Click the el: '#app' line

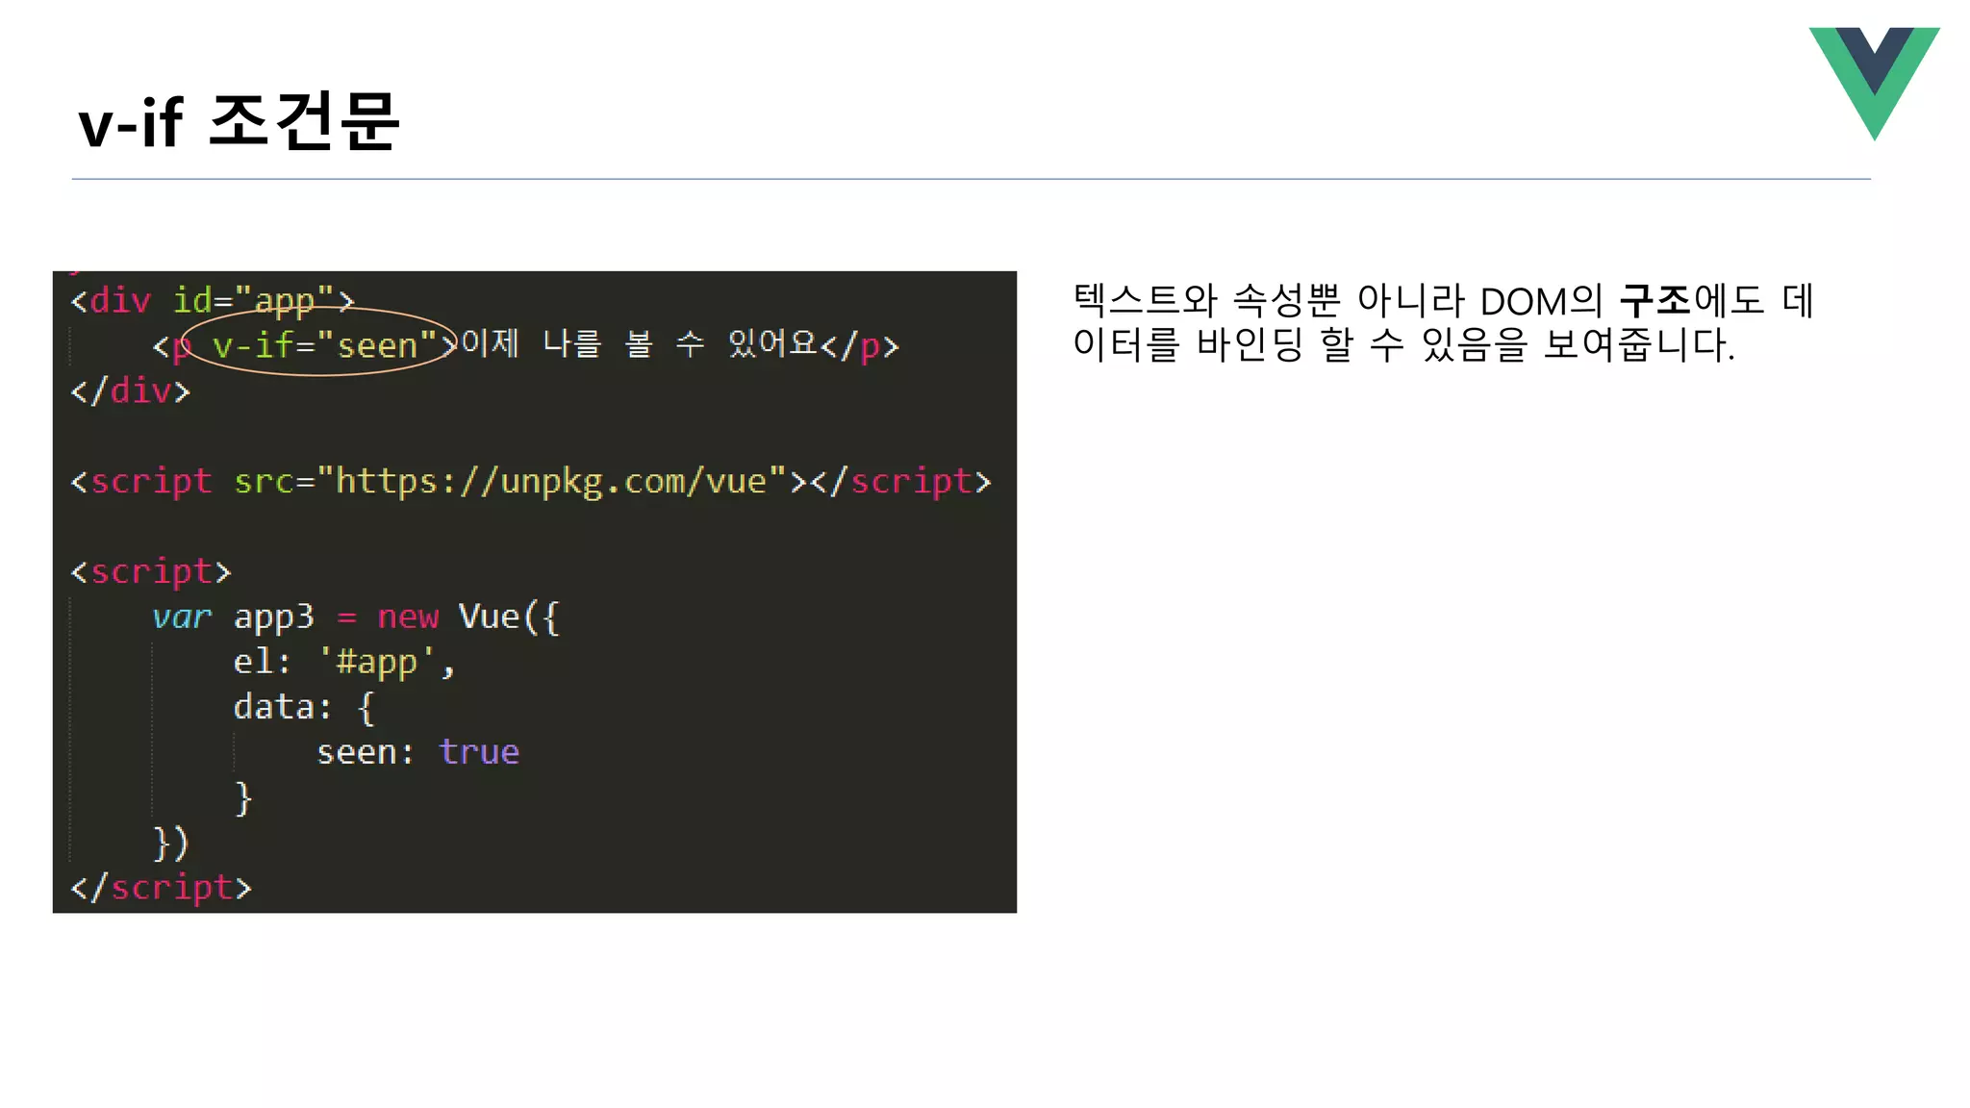[x=343, y=662]
